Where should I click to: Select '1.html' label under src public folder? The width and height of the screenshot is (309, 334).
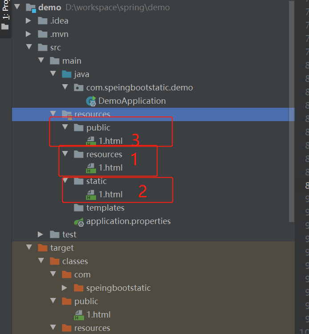111,141
